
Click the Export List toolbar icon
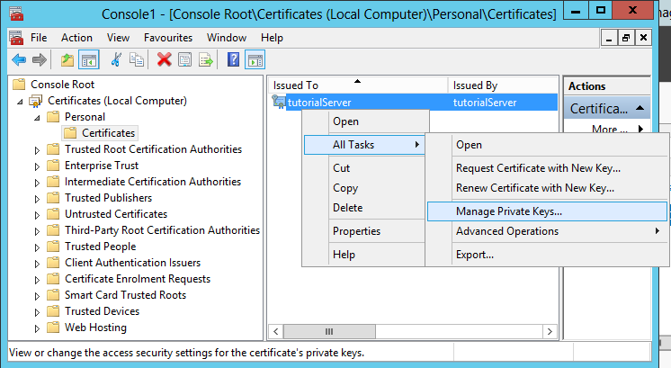(207, 59)
